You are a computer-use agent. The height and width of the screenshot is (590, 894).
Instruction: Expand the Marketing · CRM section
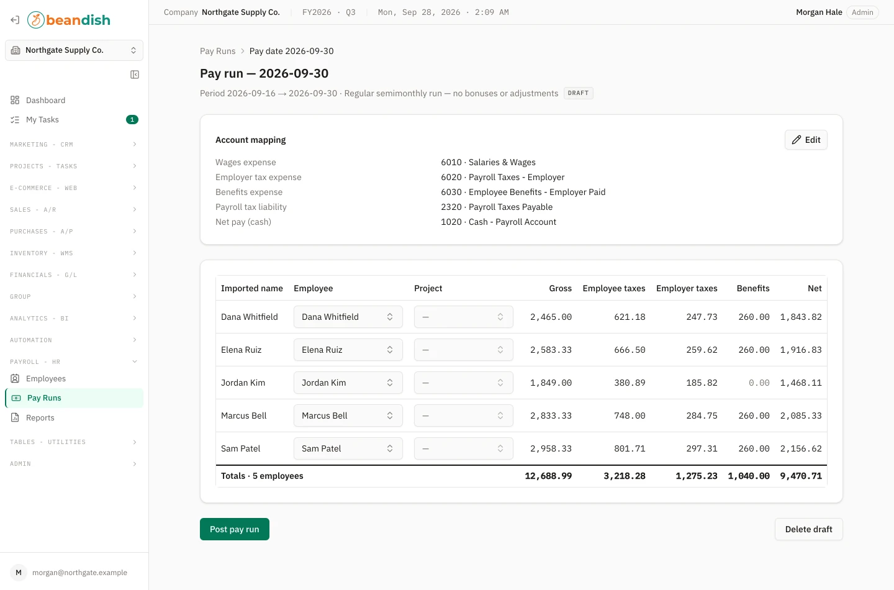pyautogui.click(x=74, y=145)
